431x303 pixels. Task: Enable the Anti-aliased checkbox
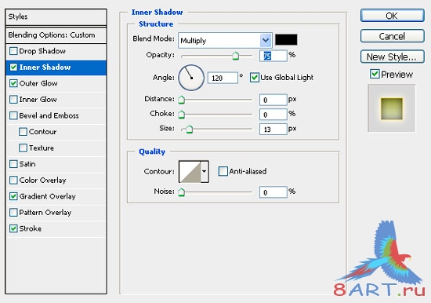pyautogui.click(x=223, y=171)
